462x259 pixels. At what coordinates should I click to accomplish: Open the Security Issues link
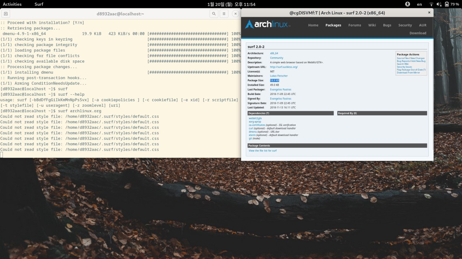pyautogui.click(x=404, y=67)
